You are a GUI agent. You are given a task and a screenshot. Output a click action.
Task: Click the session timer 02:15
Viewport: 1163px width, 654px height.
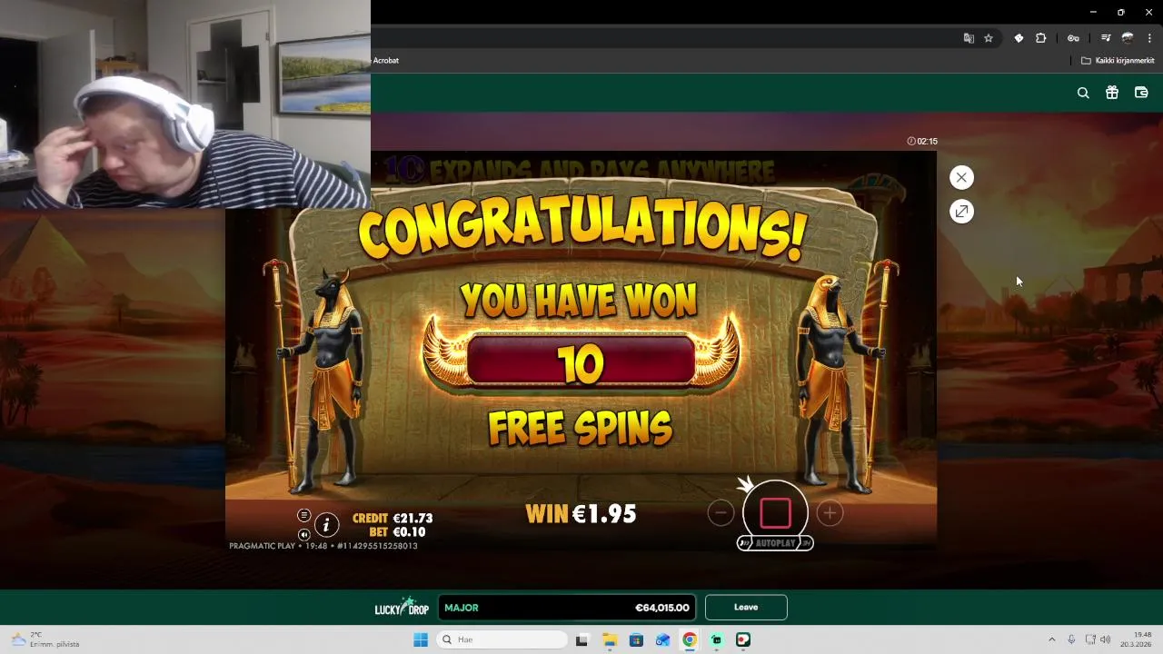(x=922, y=142)
